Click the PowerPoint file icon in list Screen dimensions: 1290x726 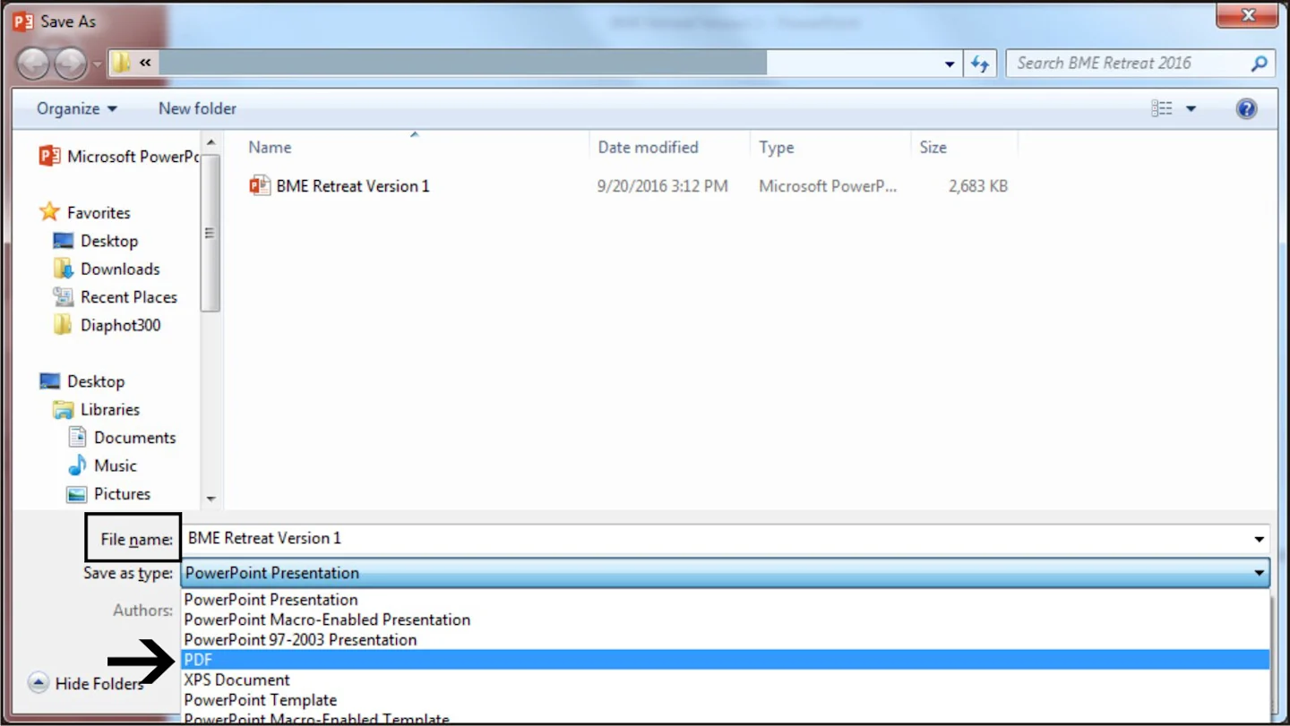click(x=260, y=185)
